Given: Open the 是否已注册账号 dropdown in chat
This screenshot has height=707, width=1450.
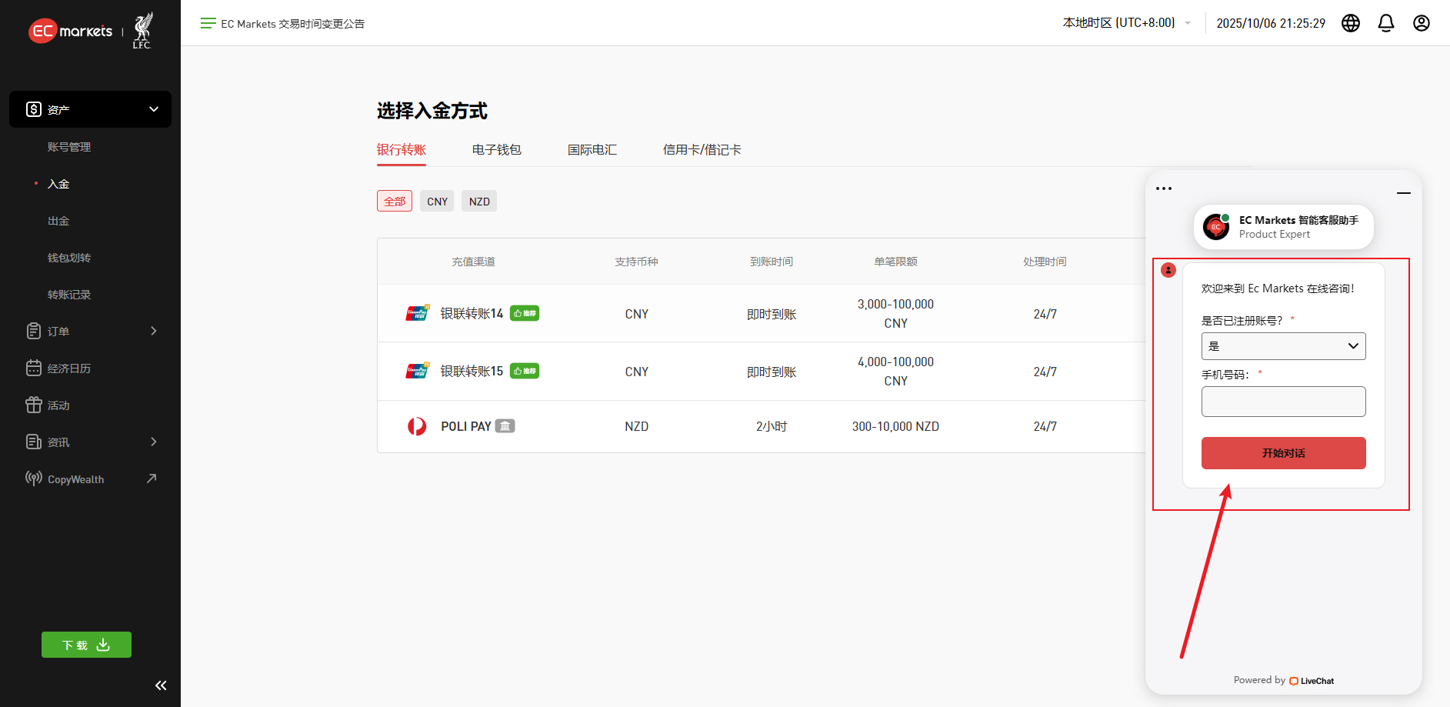Looking at the screenshot, I should (1283, 345).
